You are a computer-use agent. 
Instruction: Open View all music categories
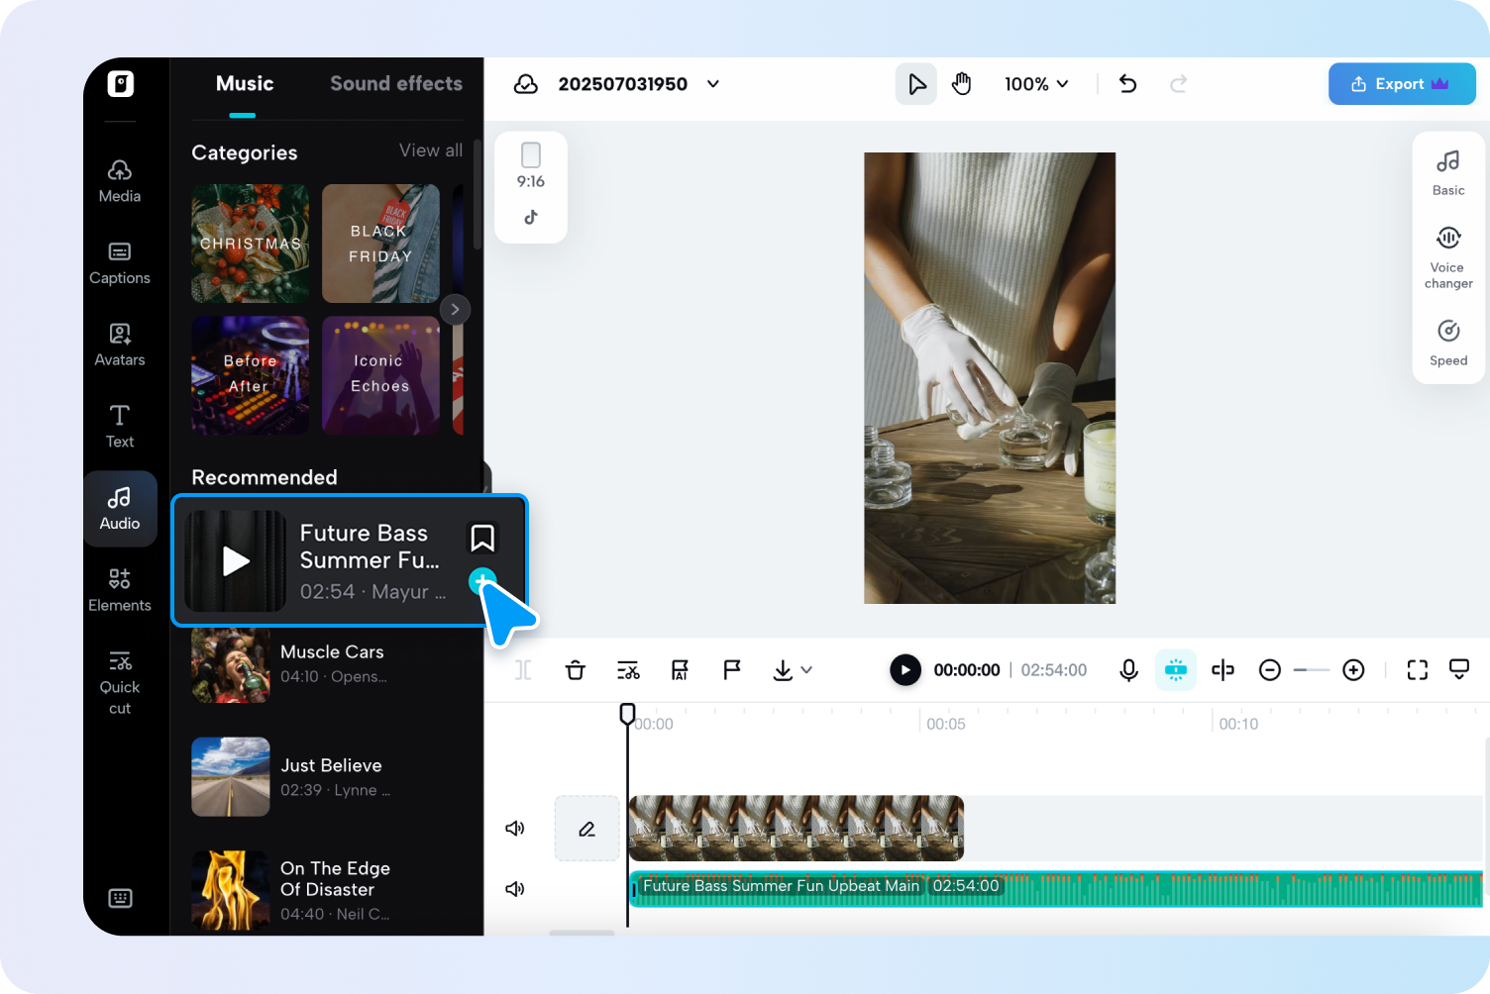click(x=431, y=150)
